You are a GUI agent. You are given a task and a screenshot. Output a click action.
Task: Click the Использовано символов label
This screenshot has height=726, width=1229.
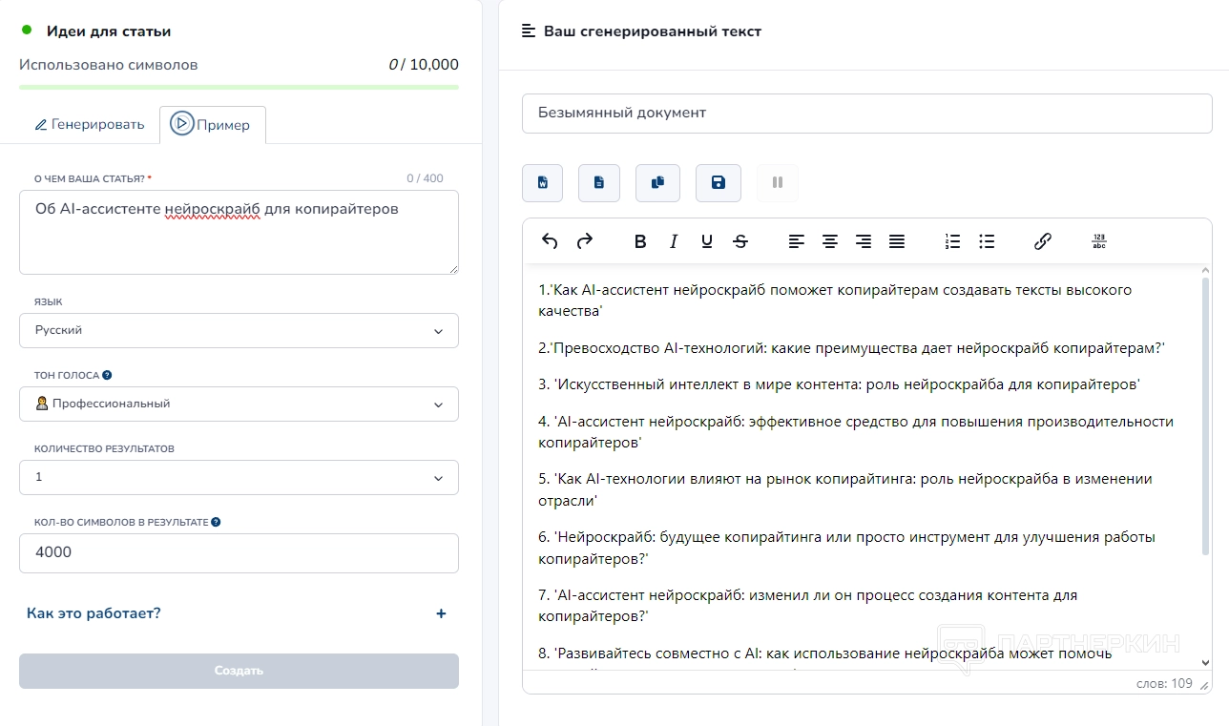[109, 65]
